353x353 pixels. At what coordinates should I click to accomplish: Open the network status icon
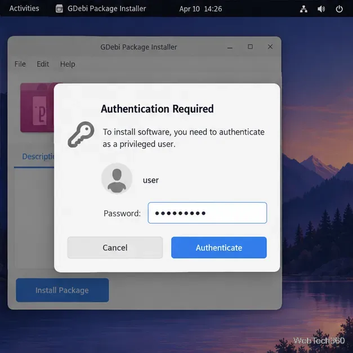[x=303, y=9]
